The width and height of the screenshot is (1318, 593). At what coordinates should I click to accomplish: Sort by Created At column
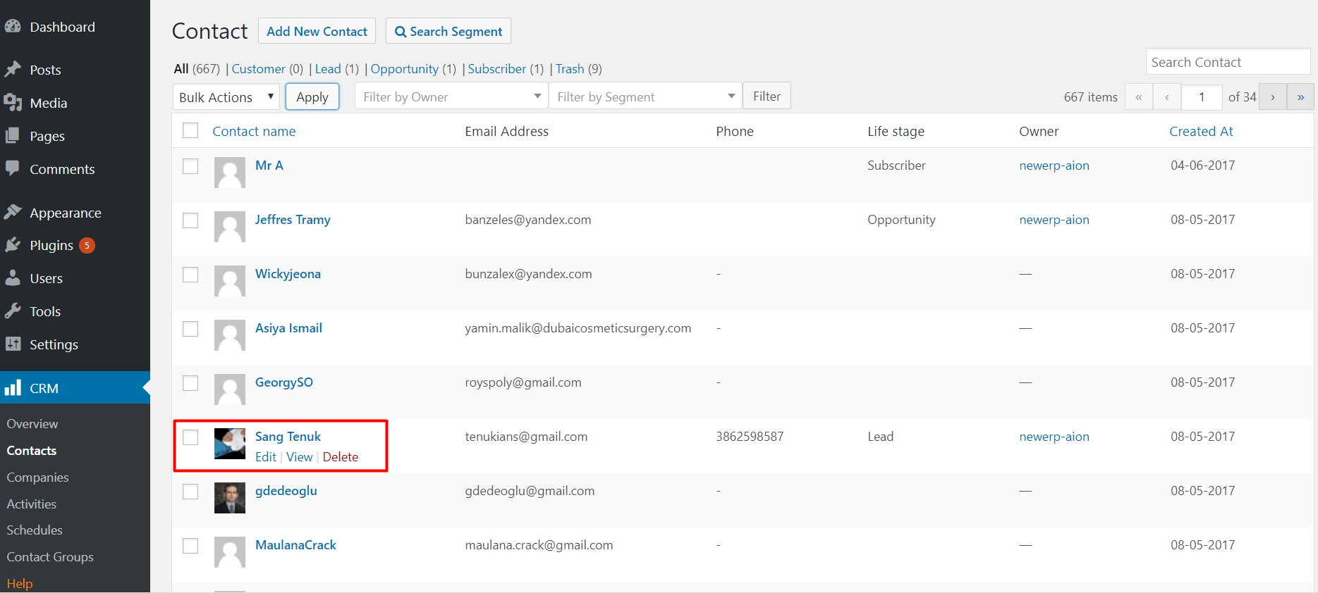(x=1201, y=131)
